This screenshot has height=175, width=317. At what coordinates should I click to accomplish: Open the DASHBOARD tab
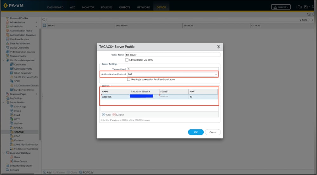55,7
